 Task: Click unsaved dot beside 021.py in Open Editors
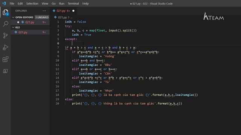pos(18,22)
